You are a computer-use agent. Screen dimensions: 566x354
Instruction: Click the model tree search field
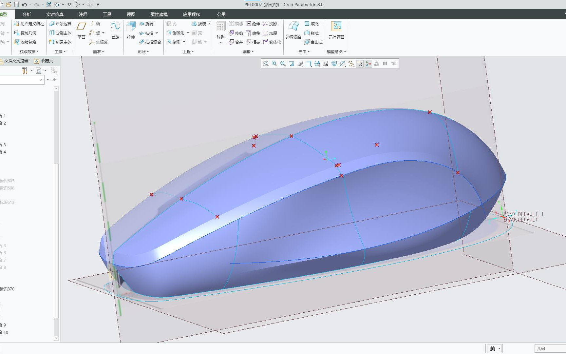[x=20, y=80]
